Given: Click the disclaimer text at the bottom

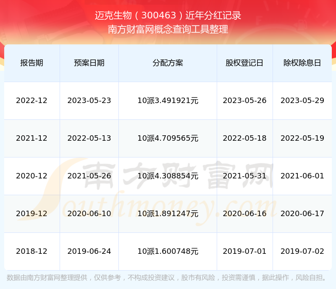Looking at the screenshot, I should pyautogui.click(x=167, y=278).
